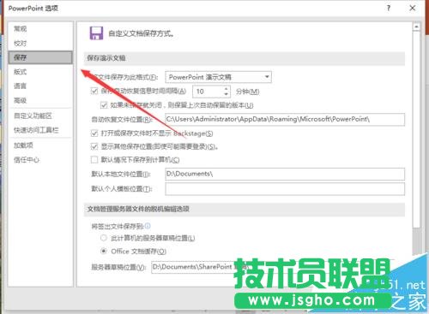Click the AutoRecover file location field
Image resolution: width=429 pixels, height=314 pixels.
click(285, 120)
